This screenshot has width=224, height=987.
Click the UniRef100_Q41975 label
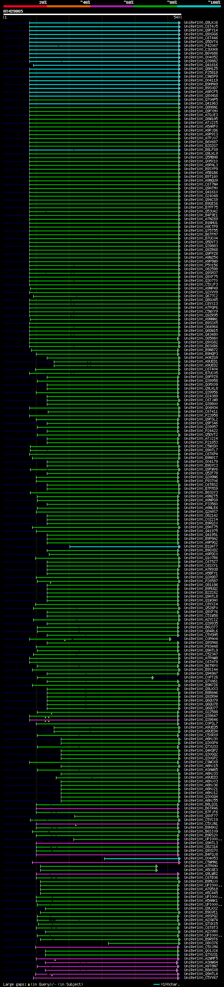click(201, 531)
